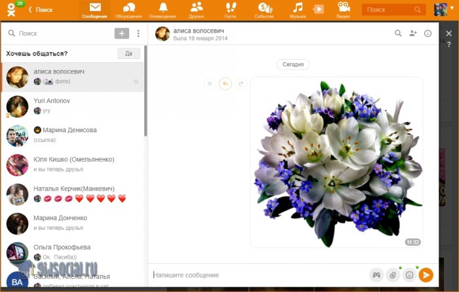
Task: Add a participant to the chat
Action: coord(413,33)
